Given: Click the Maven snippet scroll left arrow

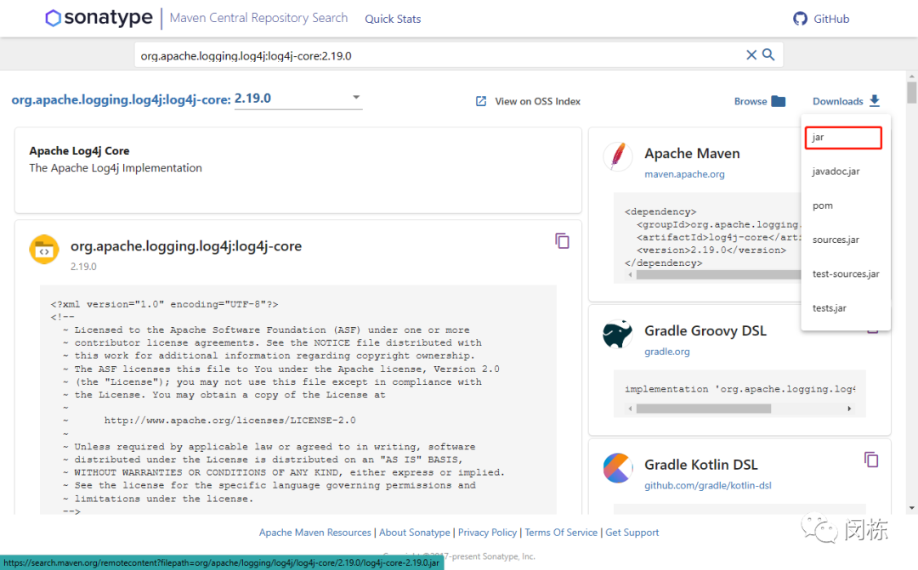Looking at the screenshot, I should tap(630, 275).
